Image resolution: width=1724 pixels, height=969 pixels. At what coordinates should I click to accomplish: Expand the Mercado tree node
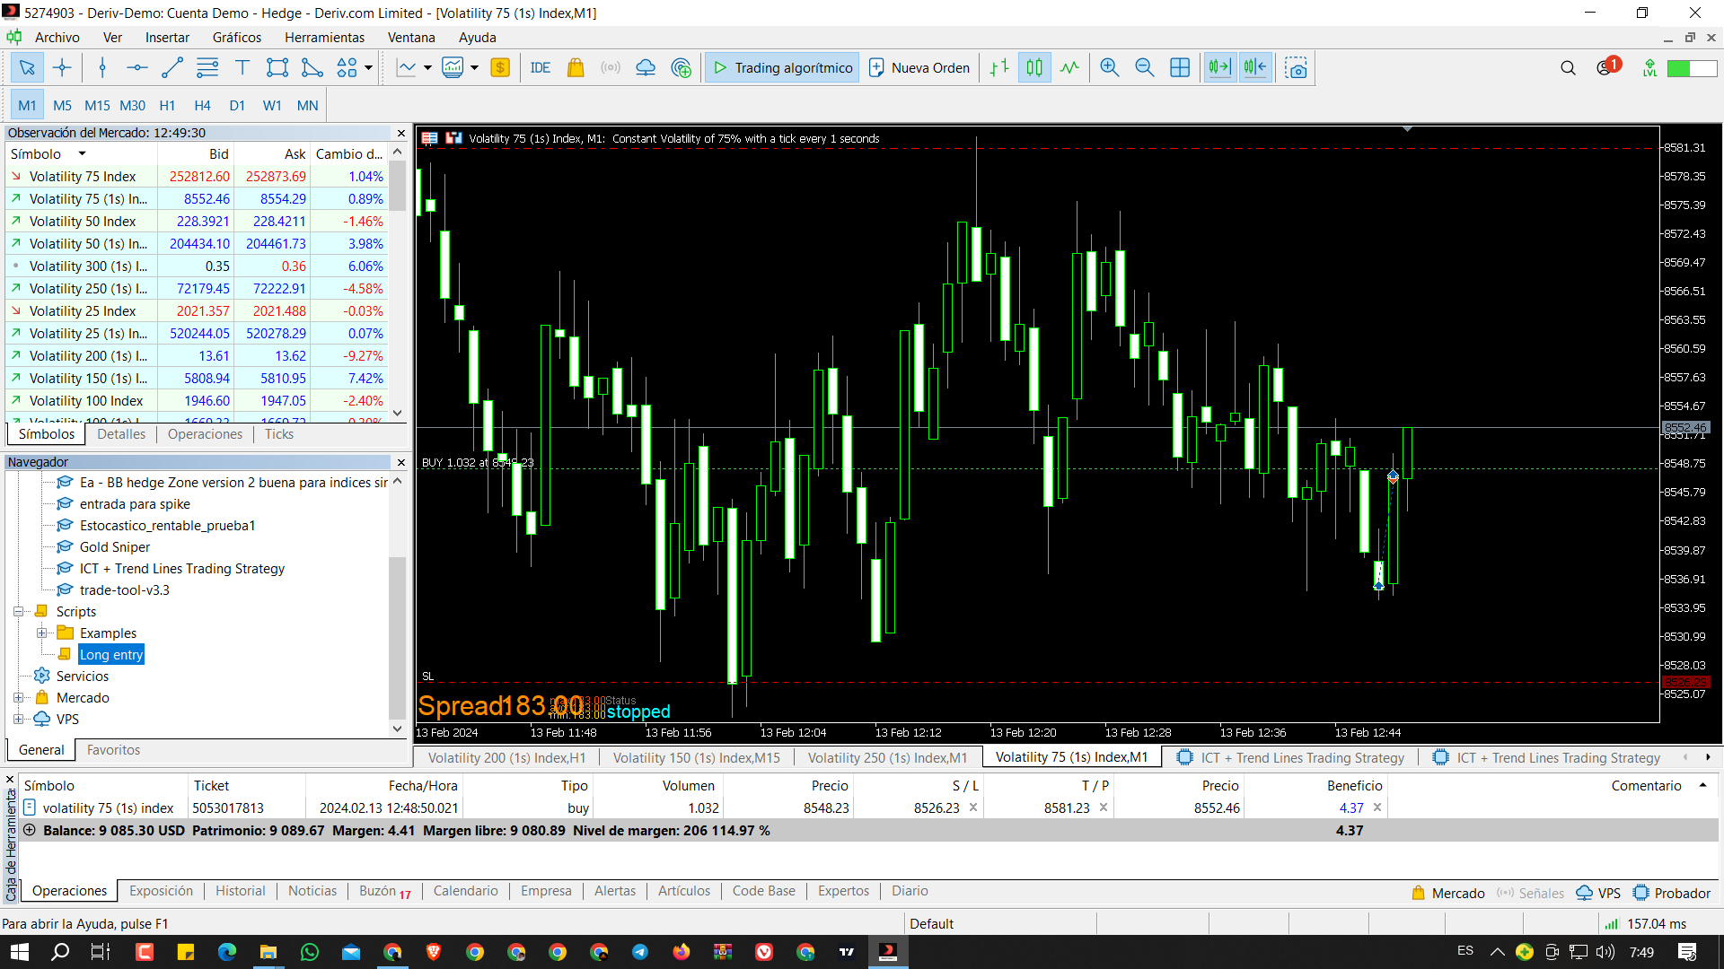click(18, 698)
